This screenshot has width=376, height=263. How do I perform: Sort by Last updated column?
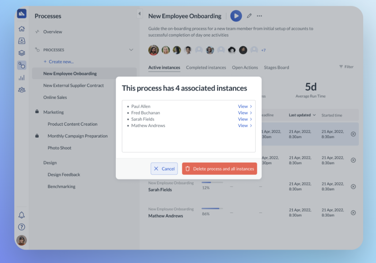click(302, 115)
